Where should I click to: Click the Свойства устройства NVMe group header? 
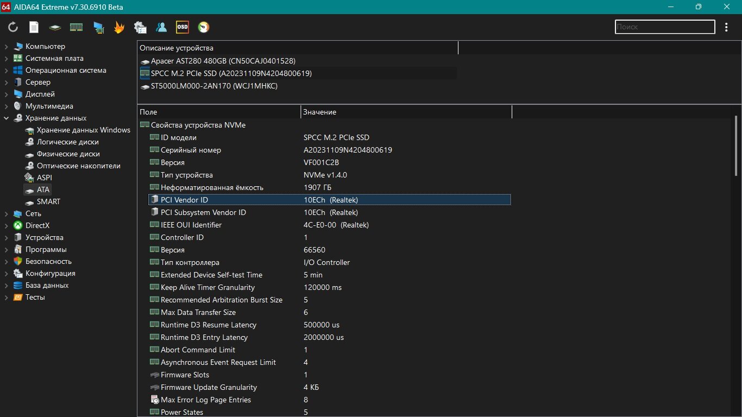point(193,125)
